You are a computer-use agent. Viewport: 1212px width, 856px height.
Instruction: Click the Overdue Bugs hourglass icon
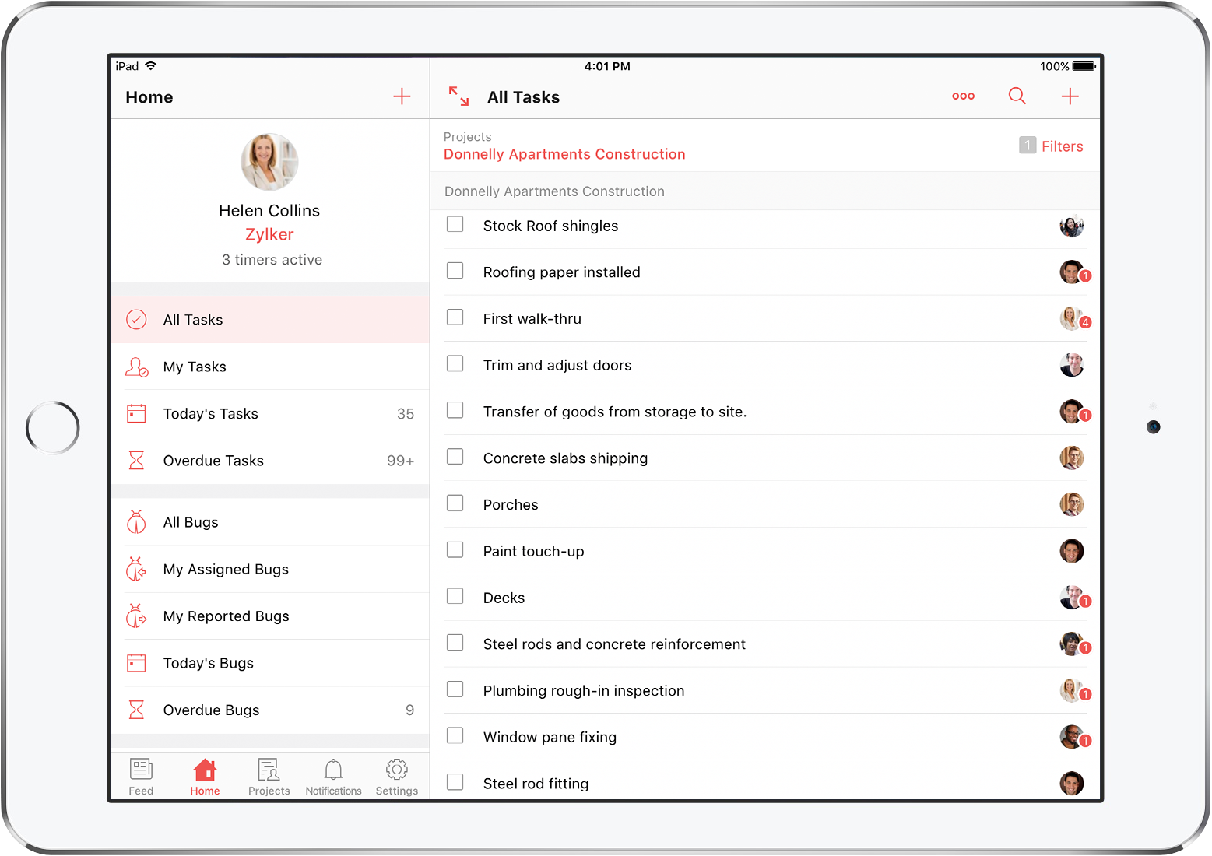[136, 710]
